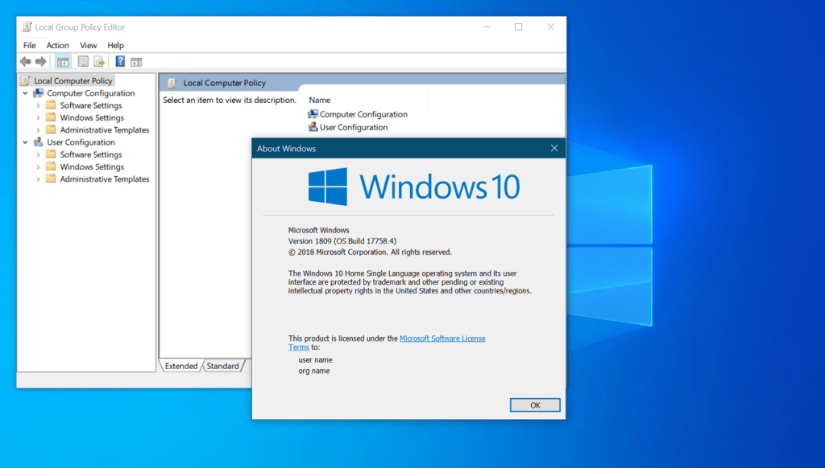
Task: Open the File menu
Action: pyautogui.click(x=30, y=45)
